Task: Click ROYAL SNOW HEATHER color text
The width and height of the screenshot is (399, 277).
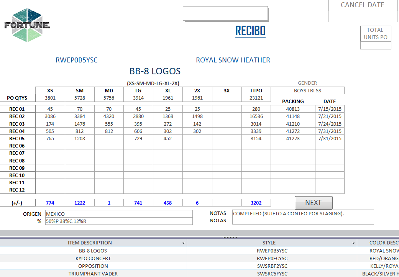Action: (x=233, y=60)
